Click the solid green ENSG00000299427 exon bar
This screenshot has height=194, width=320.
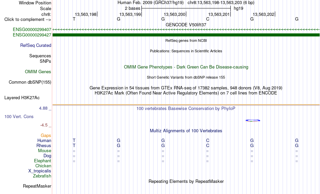[x=186, y=35]
